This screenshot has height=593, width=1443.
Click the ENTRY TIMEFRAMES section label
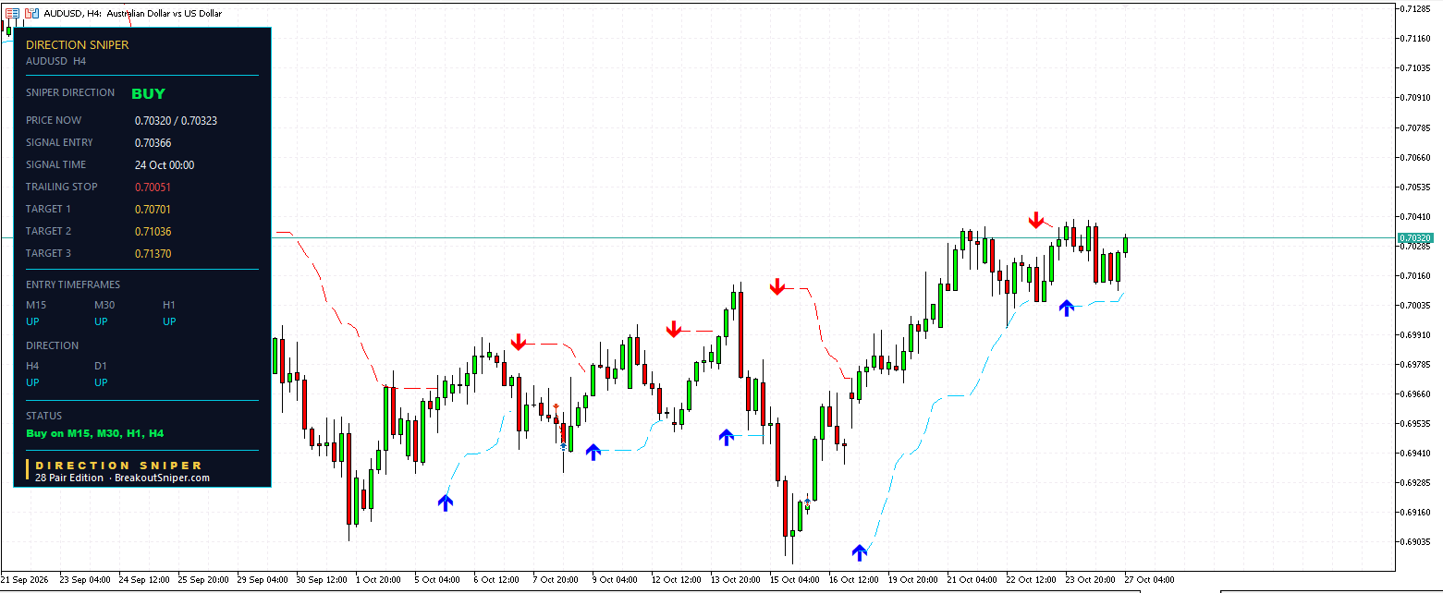73,284
